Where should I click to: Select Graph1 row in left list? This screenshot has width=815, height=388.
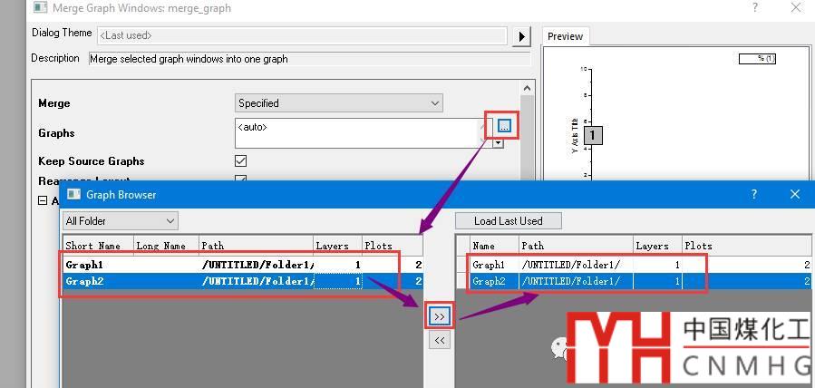tap(243, 265)
